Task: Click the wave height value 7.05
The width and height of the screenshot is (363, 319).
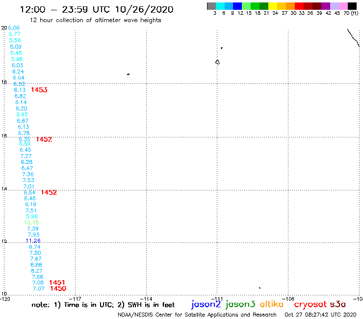Action: (x=38, y=283)
